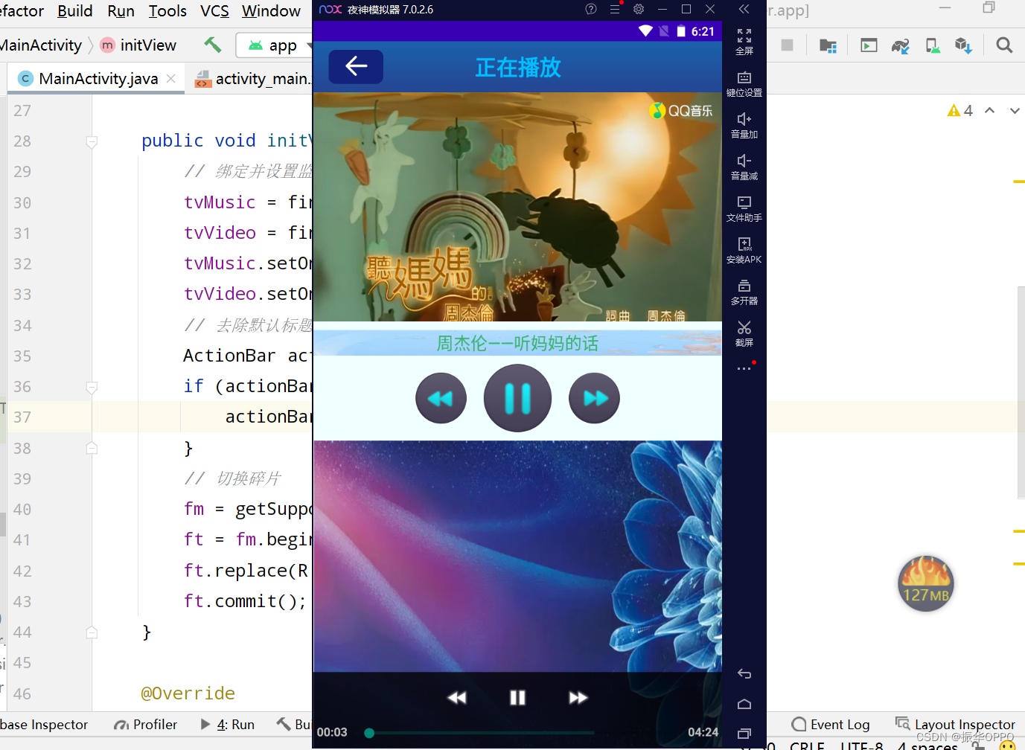Open the Database Inspector tool window
Viewport: 1025px width, 750px height.
coord(44,724)
